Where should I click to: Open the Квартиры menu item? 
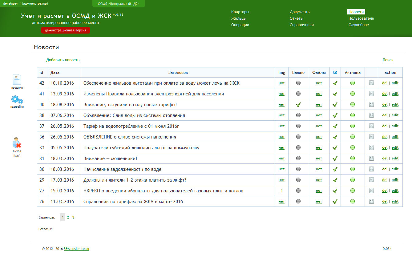tap(240, 12)
